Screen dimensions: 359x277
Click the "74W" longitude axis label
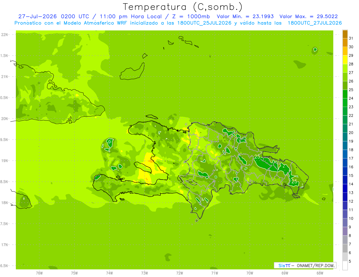(109, 273)
